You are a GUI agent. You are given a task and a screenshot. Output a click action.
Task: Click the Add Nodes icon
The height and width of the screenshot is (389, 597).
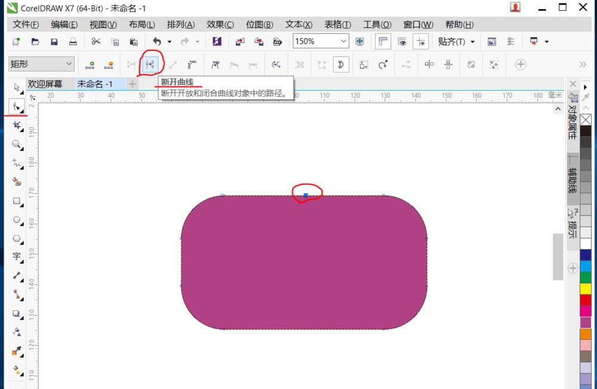[91, 64]
